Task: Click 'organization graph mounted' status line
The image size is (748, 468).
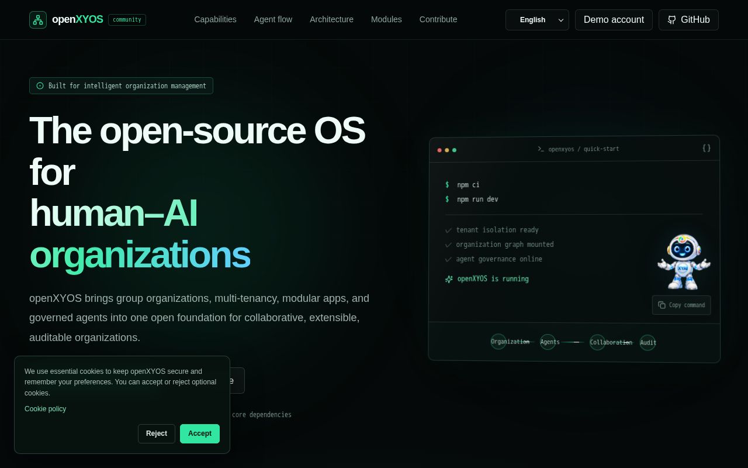Action: (x=499, y=245)
